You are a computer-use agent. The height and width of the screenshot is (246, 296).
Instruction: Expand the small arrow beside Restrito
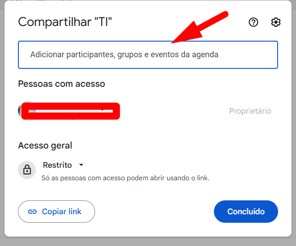[x=81, y=165]
